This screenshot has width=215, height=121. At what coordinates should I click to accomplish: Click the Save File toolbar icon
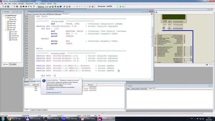point(8,6)
